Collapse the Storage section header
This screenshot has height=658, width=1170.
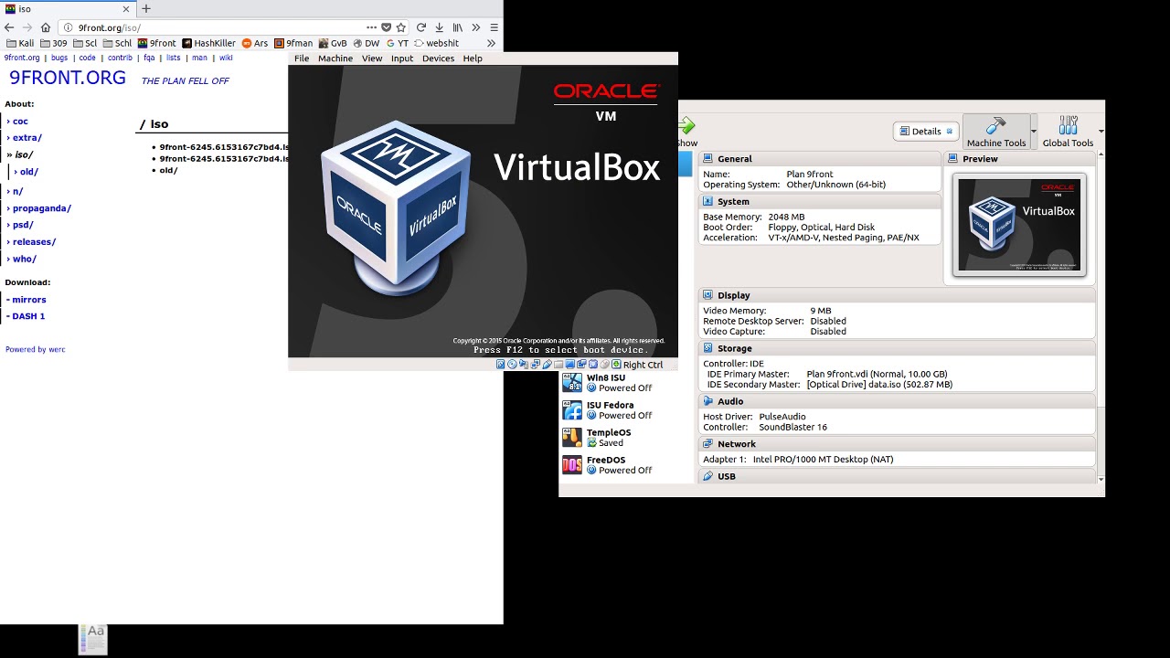pyautogui.click(x=897, y=348)
